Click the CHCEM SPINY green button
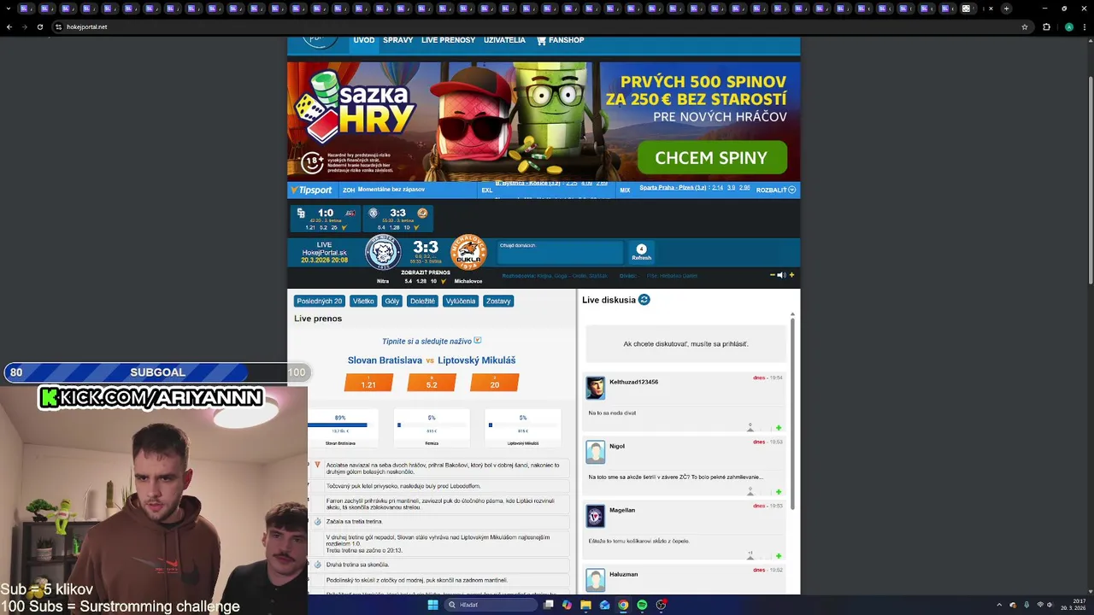The image size is (1094, 615). (x=711, y=158)
